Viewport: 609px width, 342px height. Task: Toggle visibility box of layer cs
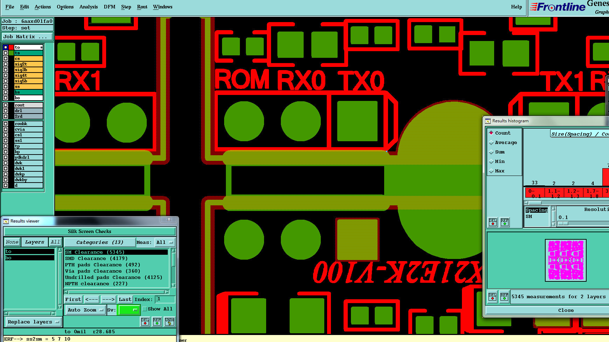click(6, 59)
